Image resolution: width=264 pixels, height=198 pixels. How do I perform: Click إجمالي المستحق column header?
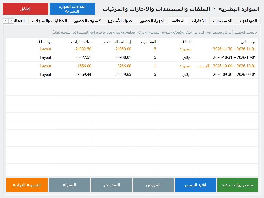pyautogui.click(x=113, y=42)
